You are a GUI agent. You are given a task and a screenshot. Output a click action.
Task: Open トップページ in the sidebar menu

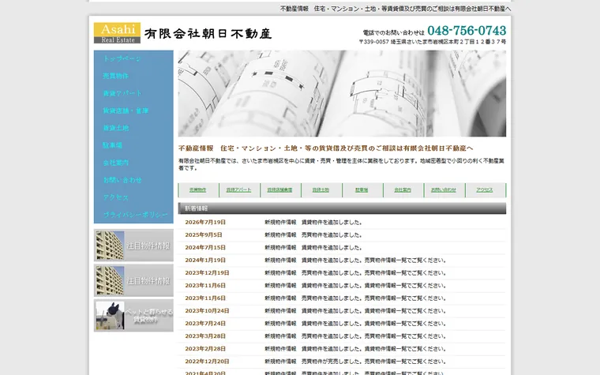coord(122,58)
